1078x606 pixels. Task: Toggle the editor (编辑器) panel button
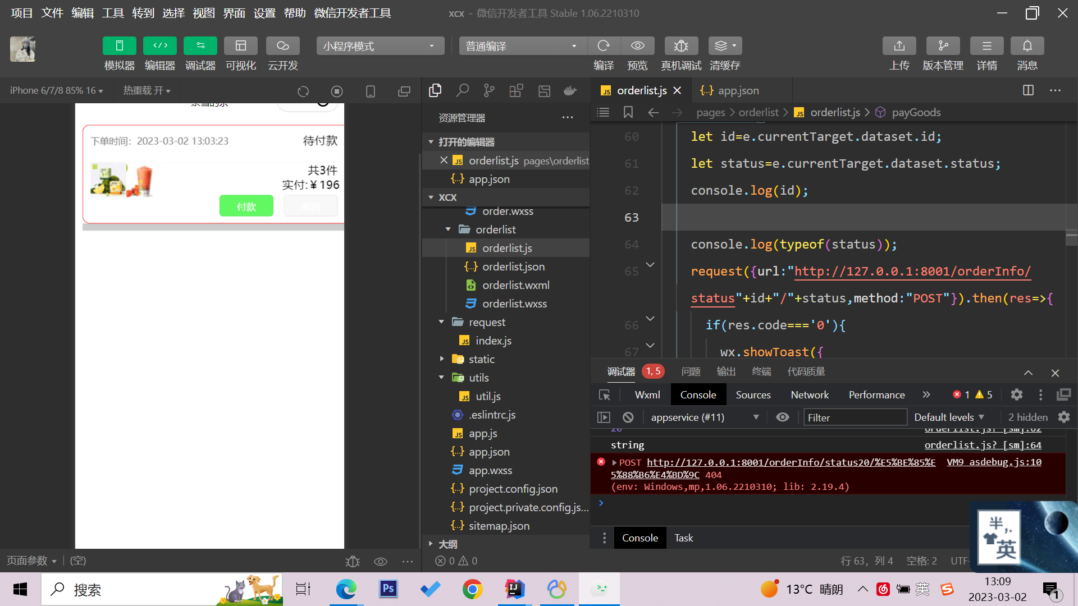pyautogui.click(x=159, y=46)
